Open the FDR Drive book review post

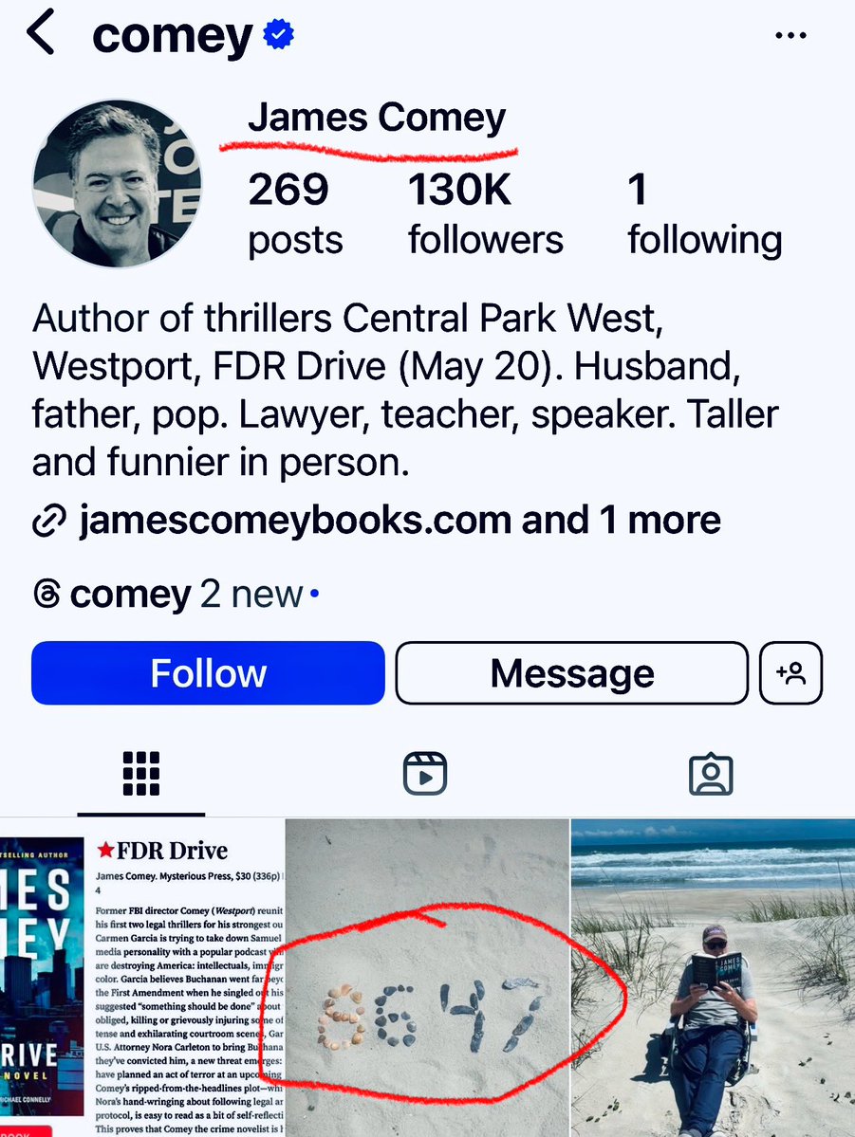pos(141,978)
